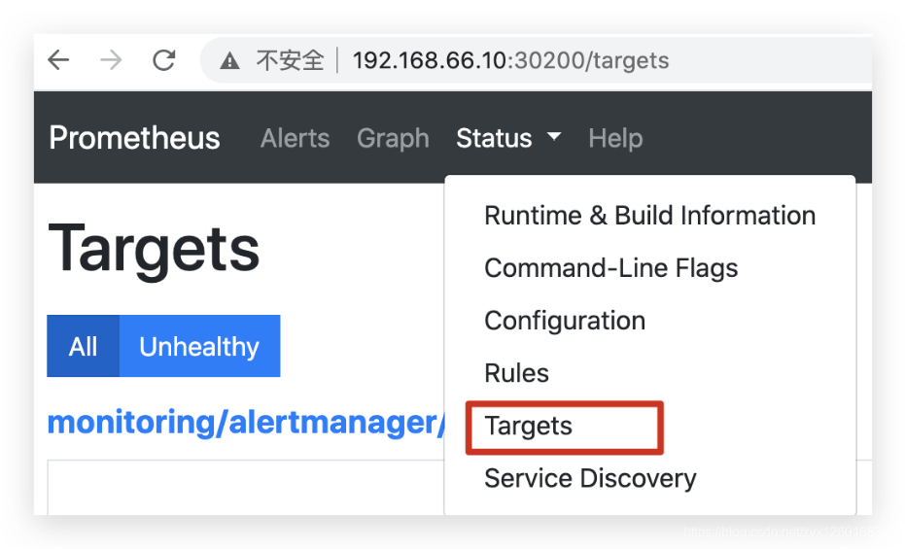Filter to Unhealthy targets
Image resolution: width=905 pixels, height=549 pixels.
(x=199, y=346)
